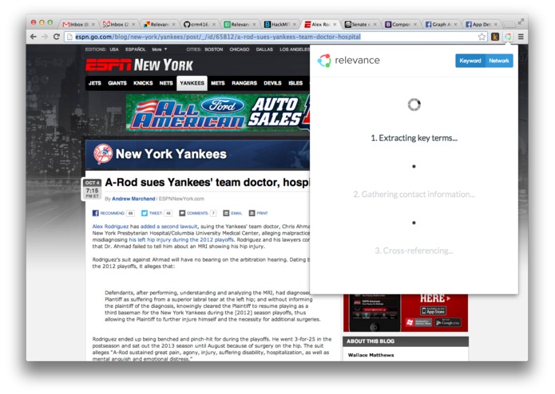Click the new tab button in the tab strip
This screenshot has width=555, height=394.
click(509, 25)
